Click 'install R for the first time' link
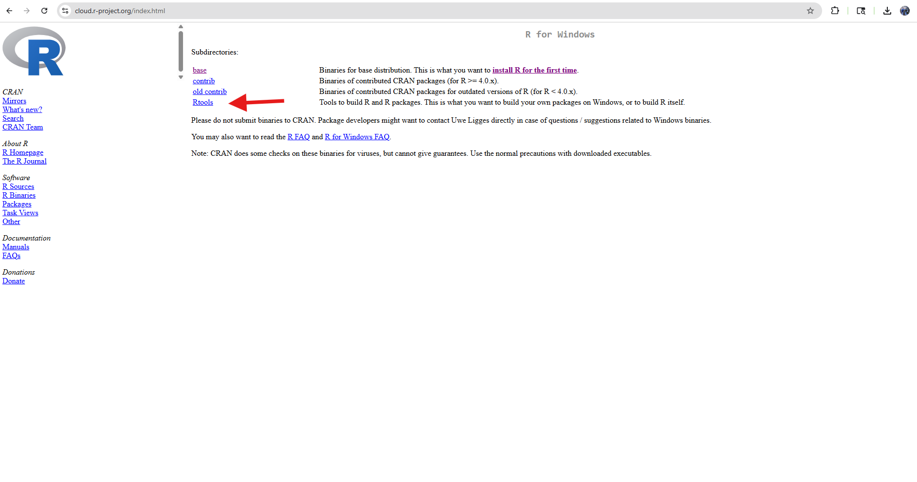The height and width of the screenshot is (482, 917). pos(534,70)
